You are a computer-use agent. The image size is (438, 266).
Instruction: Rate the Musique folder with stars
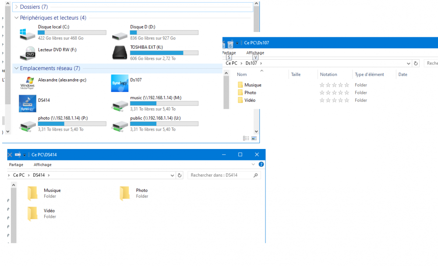(x=334, y=85)
